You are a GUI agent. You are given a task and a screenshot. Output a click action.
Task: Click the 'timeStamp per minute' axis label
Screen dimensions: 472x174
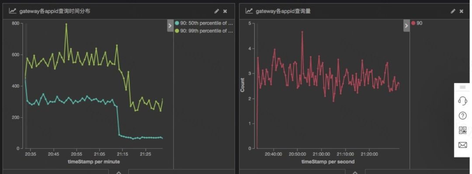[94, 162]
